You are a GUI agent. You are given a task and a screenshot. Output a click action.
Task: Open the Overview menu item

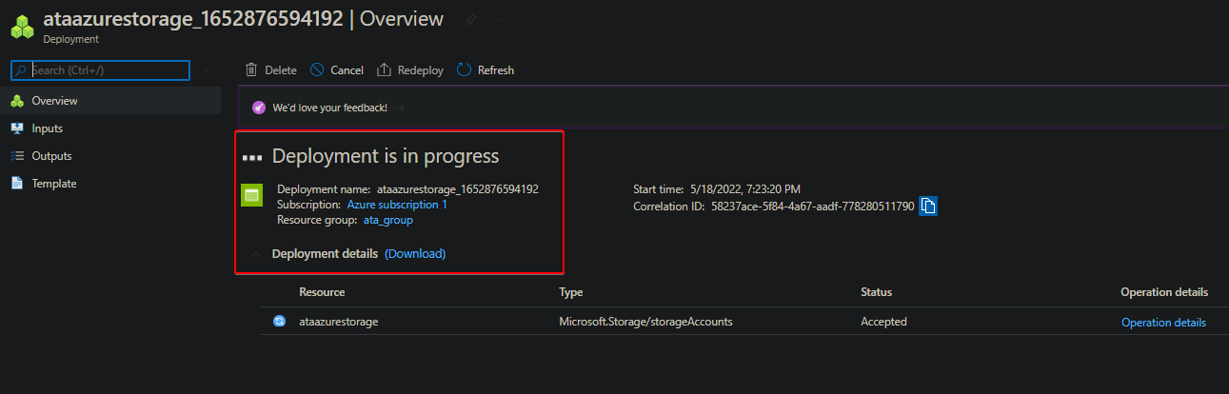tap(110, 101)
